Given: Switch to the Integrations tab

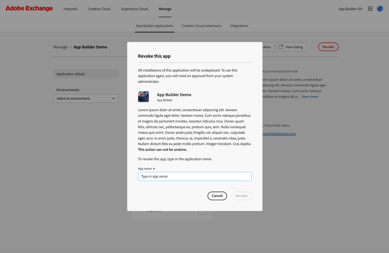Looking at the screenshot, I should tap(239, 26).
